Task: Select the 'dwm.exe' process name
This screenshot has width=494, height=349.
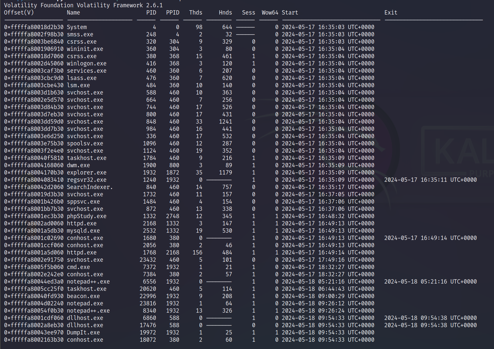Action: (78, 165)
